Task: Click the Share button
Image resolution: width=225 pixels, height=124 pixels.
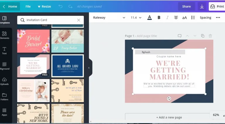Action: click(186, 6)
